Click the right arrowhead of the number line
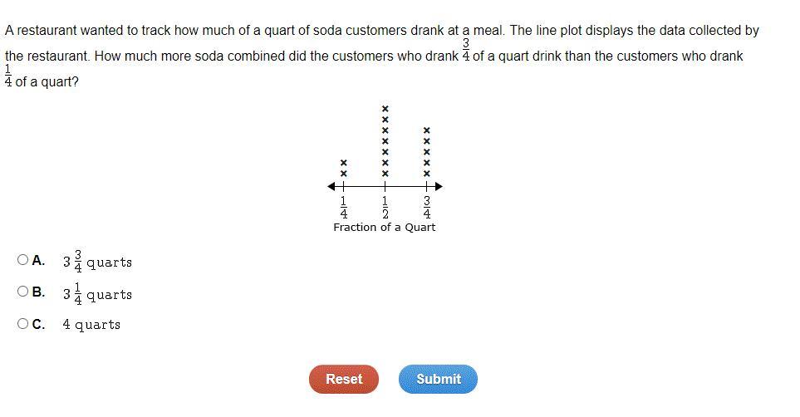Screen dimensions: 800x417 pos(439,187)
